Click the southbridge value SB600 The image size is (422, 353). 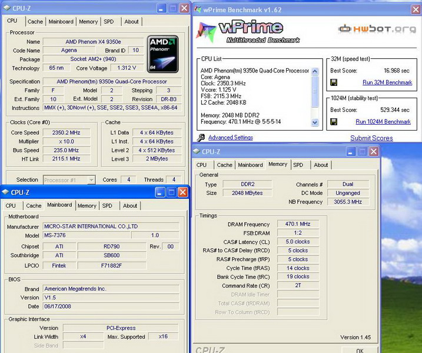click(112, 255)
